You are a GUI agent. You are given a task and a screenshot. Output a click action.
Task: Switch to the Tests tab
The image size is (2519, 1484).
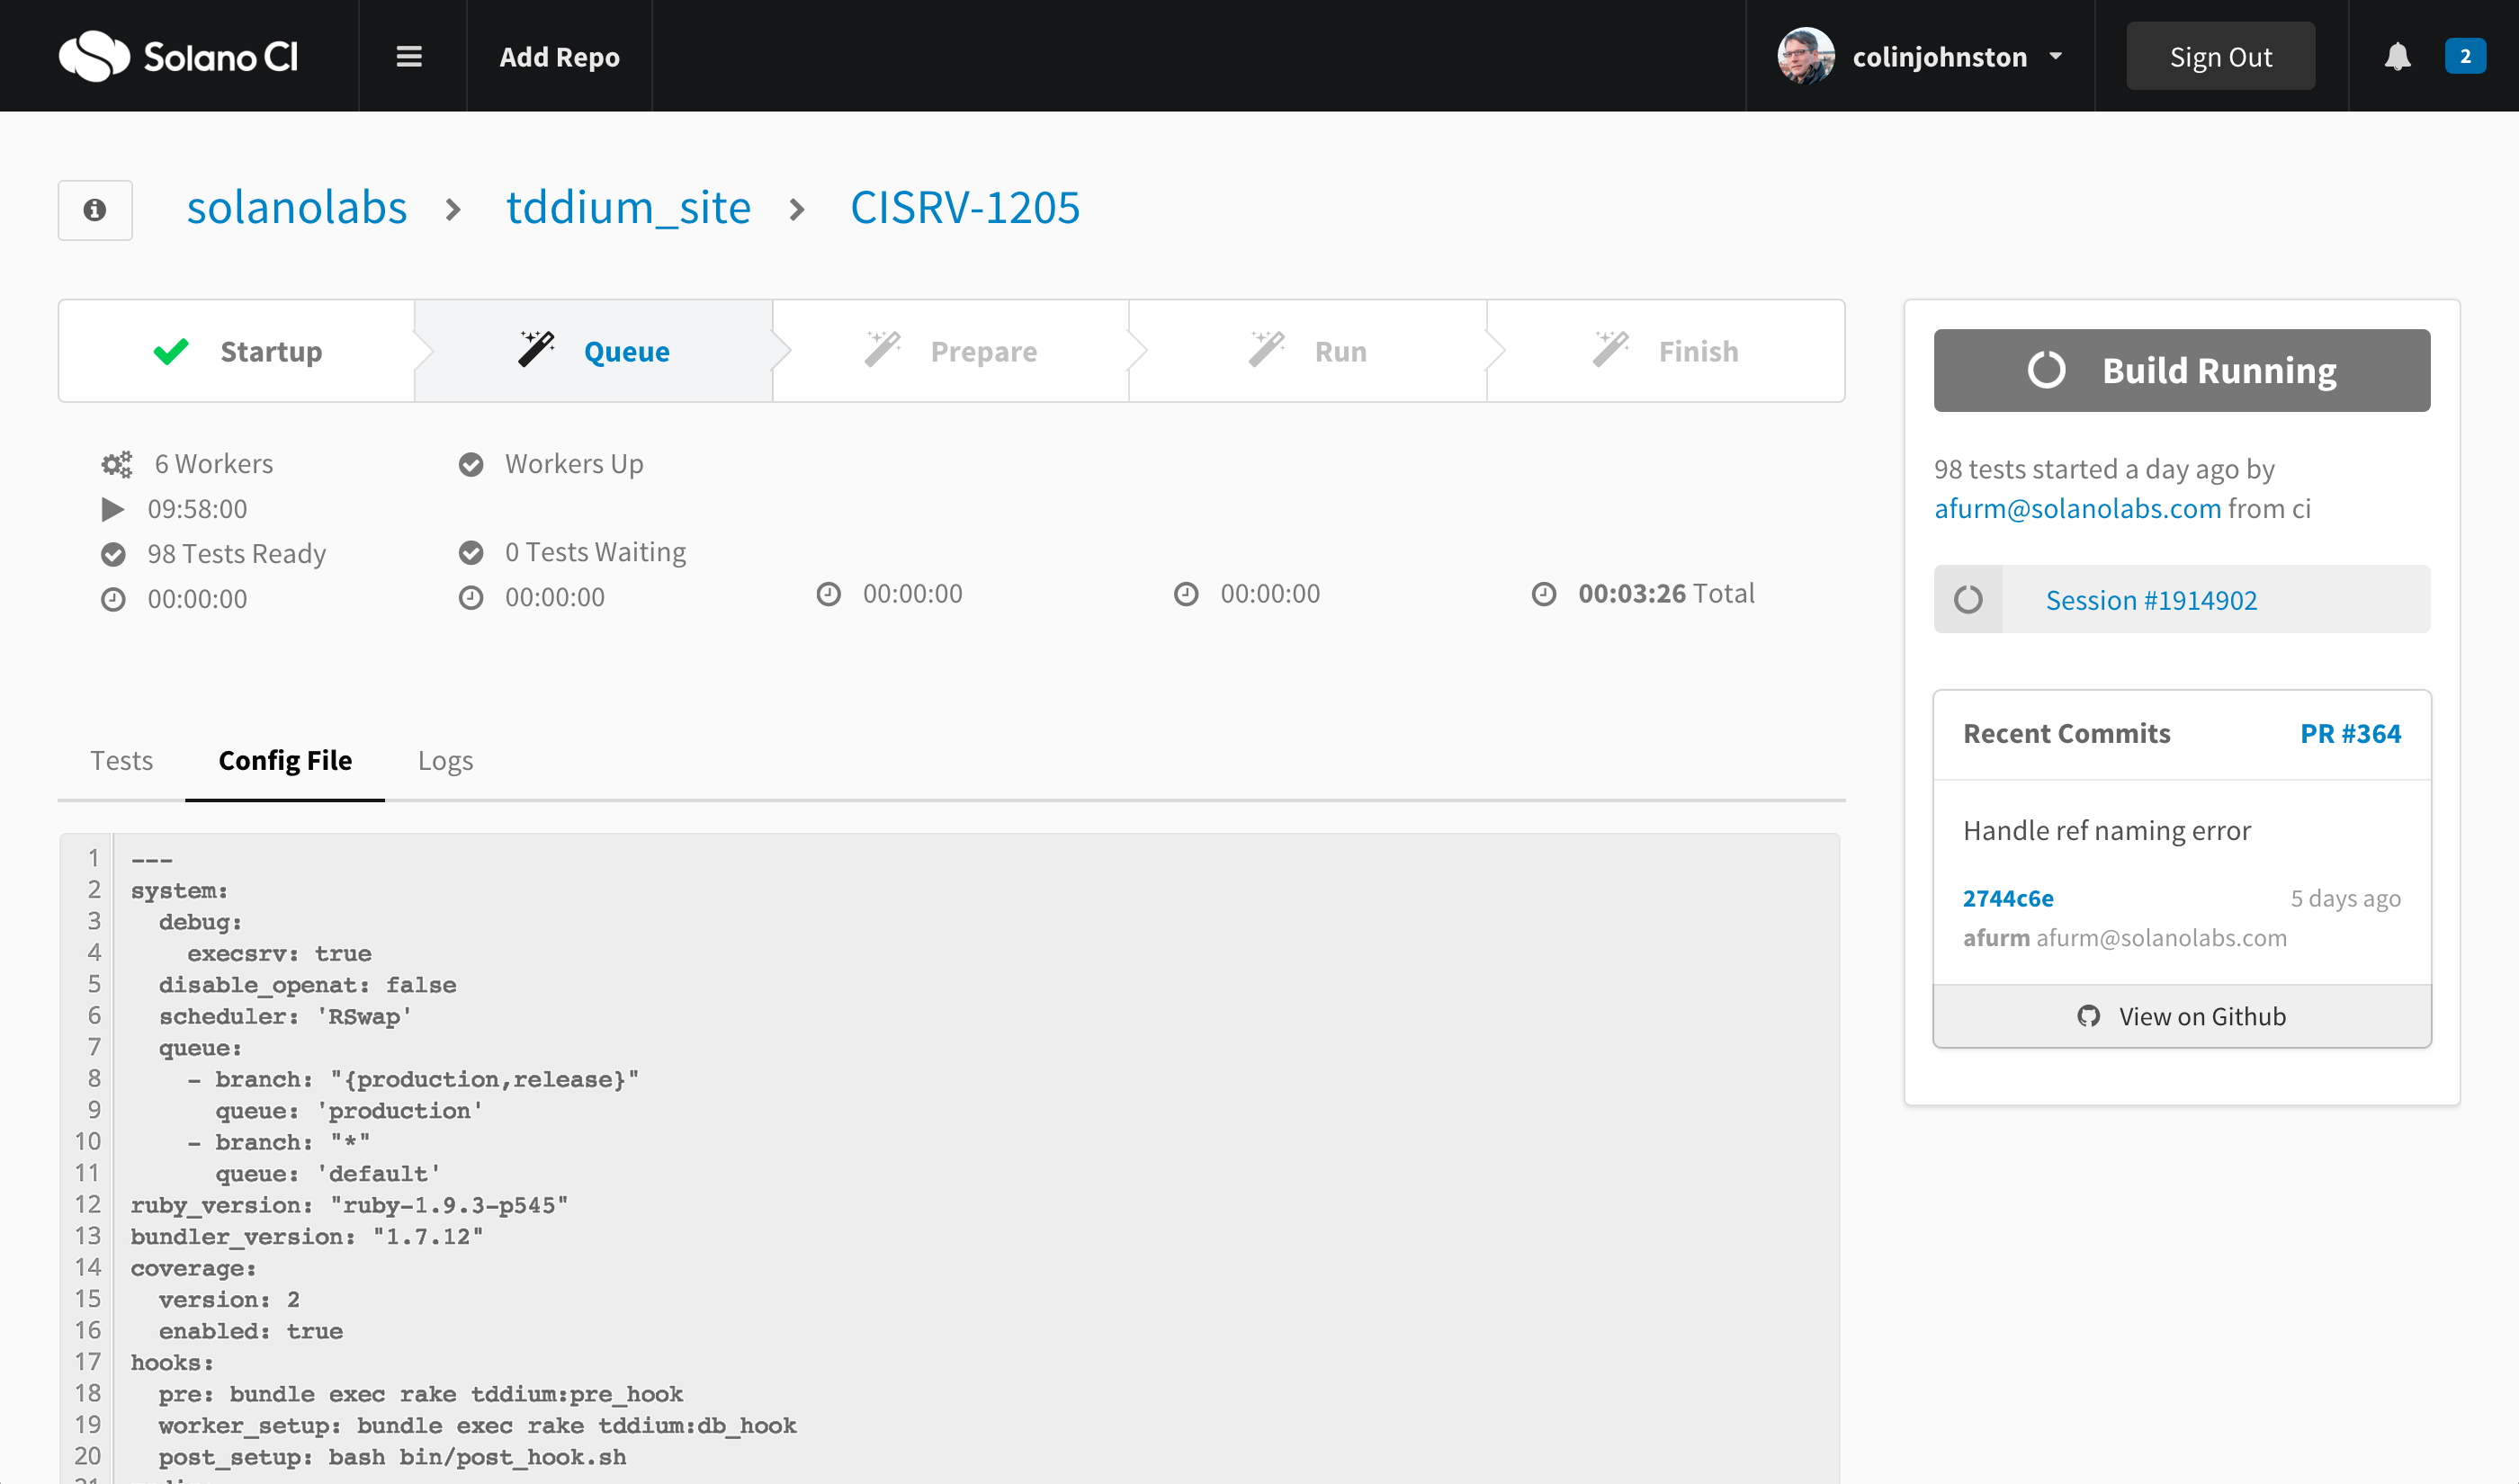point(121,760)
